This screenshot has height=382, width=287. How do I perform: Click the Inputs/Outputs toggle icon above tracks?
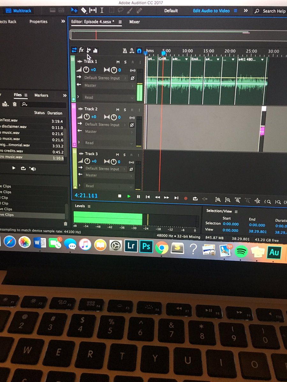(74, 50)
